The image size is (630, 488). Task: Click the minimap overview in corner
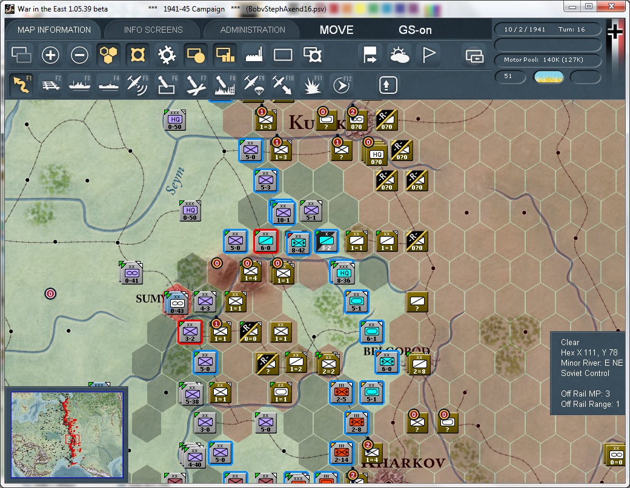tap(67, 435)
